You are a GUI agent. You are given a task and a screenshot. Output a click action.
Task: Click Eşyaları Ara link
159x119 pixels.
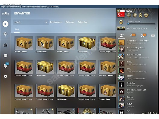56,22
